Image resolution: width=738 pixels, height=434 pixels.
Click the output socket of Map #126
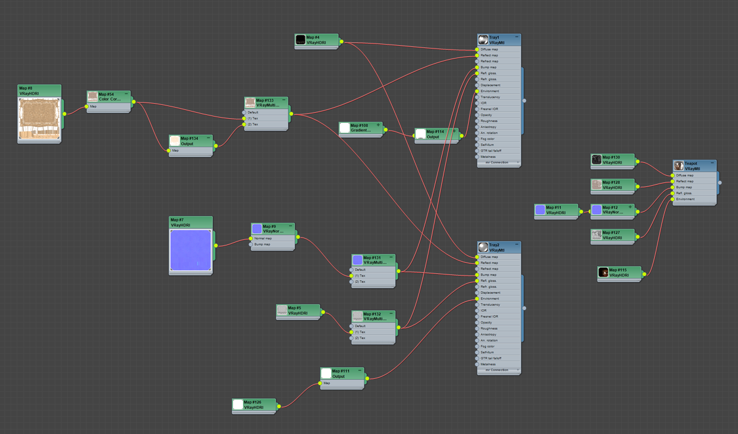point(279,406)
